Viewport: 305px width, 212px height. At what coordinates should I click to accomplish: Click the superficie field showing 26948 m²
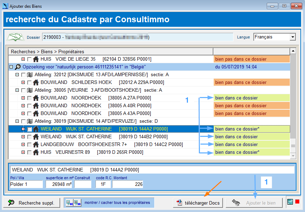click(x=59, y=184)
